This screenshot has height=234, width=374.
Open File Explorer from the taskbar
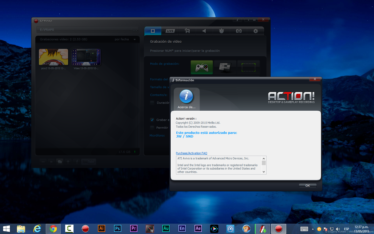point(21,229)
